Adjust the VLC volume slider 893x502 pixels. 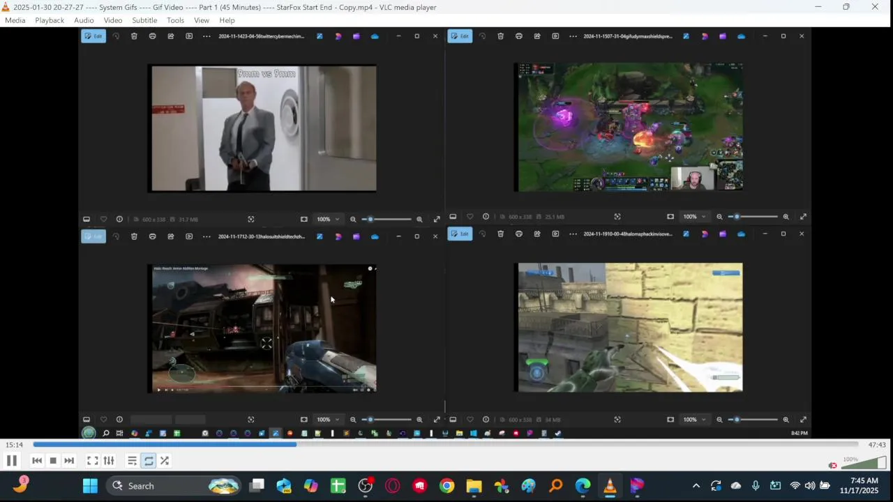(864, 463)
